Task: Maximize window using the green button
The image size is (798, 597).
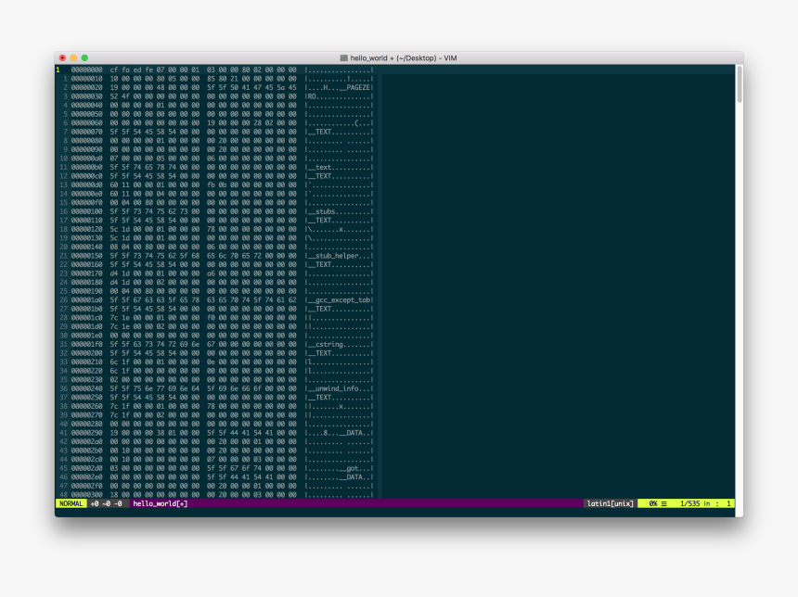Action: tap(84, 57)
